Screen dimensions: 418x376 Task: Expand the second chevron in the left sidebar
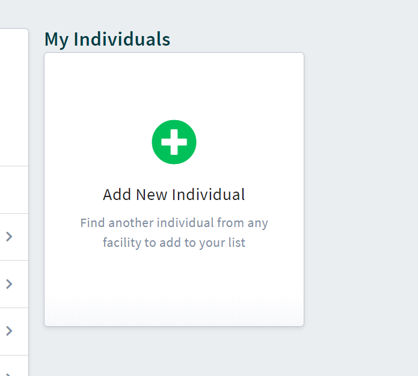(9, 284)
